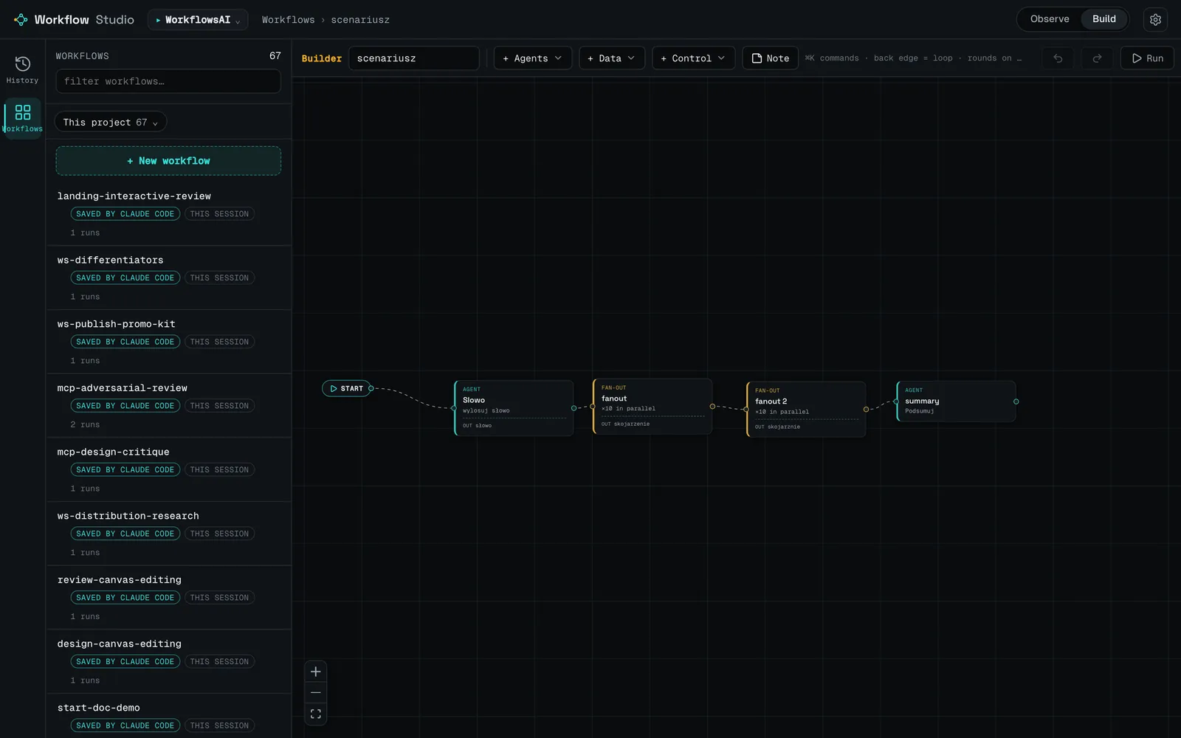Click input port of the summary node
1181x738 pixels.
pos(896,401)
